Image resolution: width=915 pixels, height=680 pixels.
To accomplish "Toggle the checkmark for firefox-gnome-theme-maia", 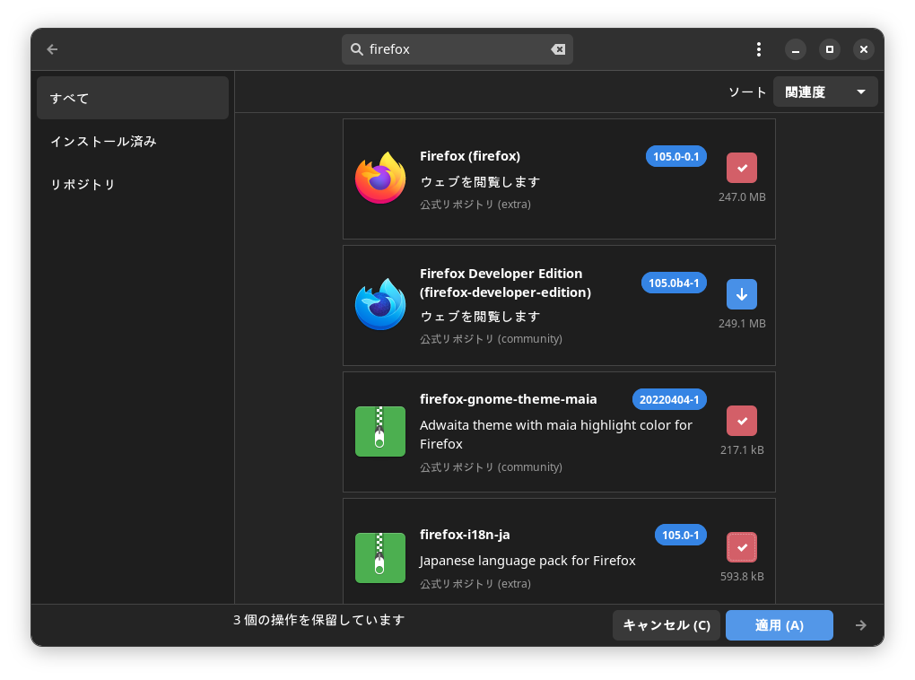I will tap(742, 421).
